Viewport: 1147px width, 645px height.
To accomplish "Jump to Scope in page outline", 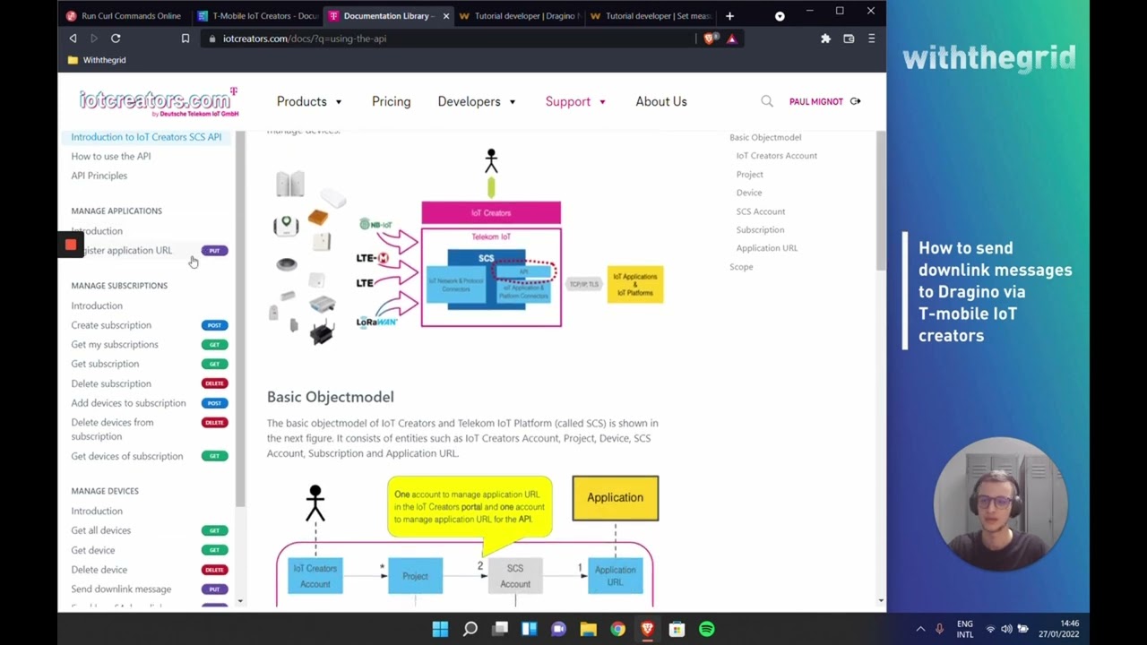I will [741, 267].
